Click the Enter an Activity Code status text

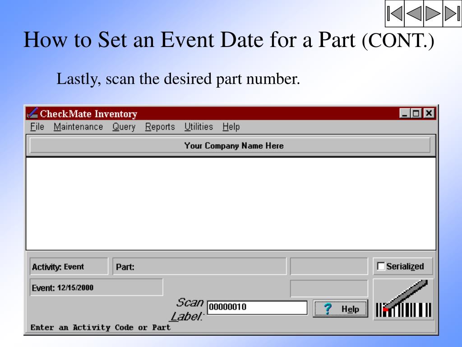(x=101, y=328)
